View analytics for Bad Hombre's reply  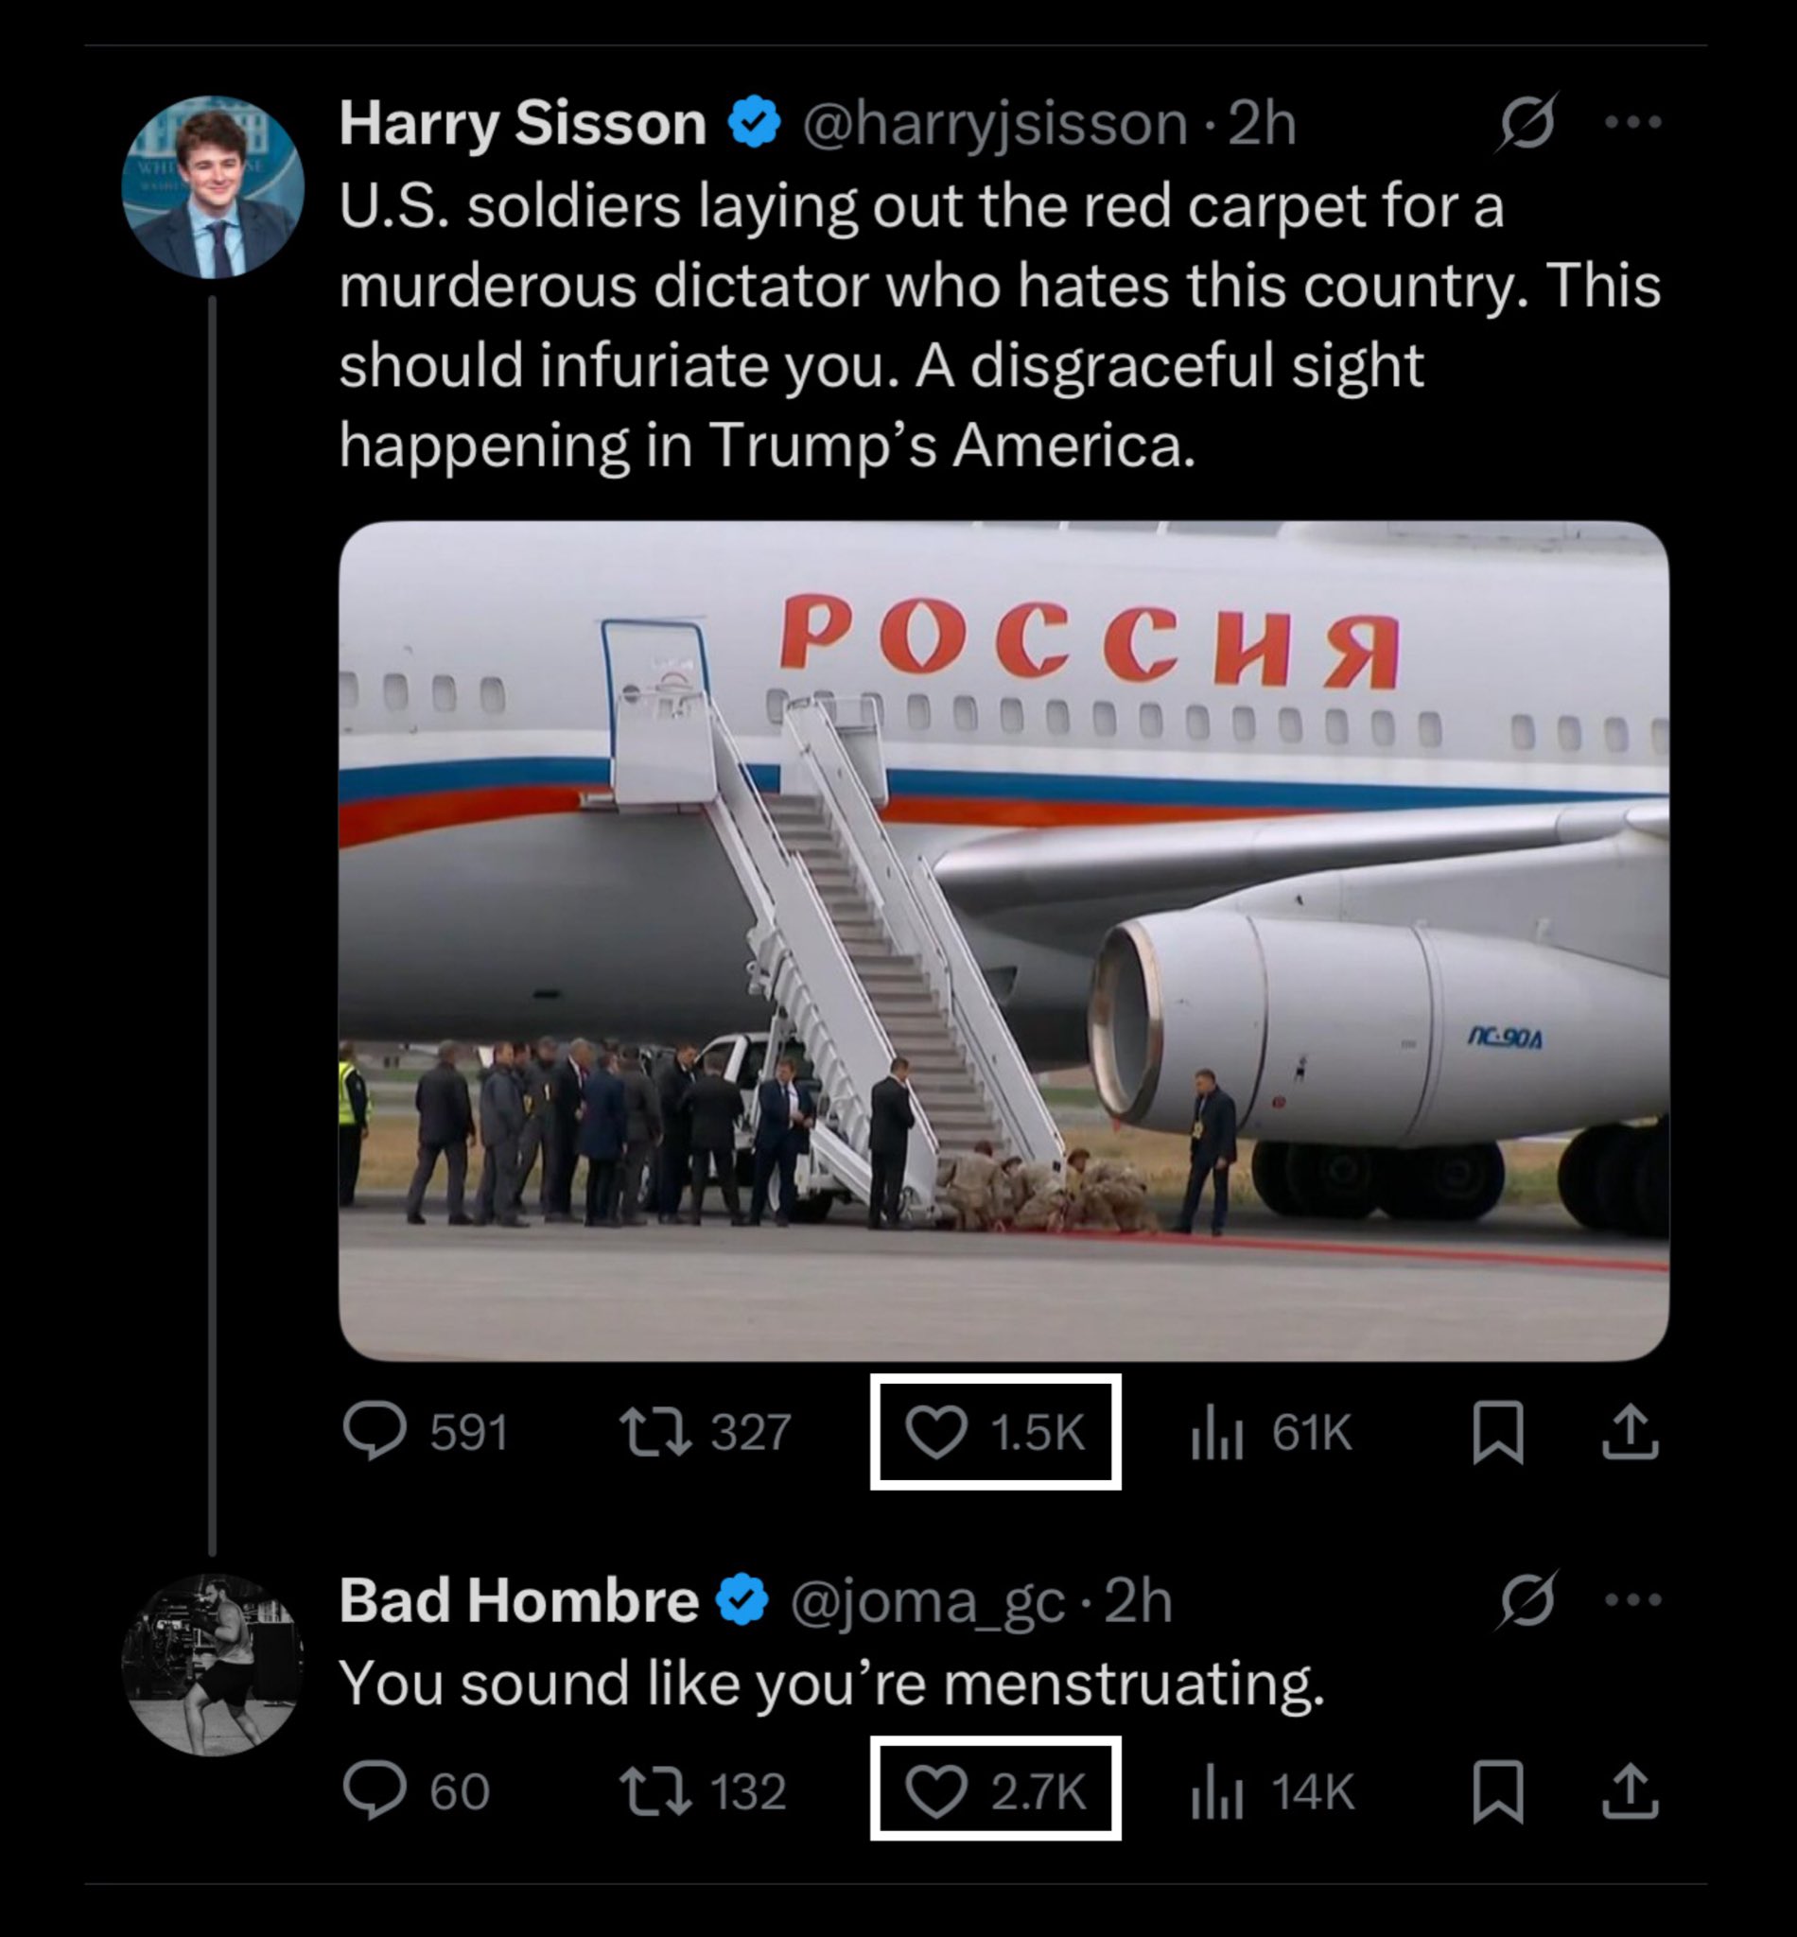pyautogui.click(x=1216, y=1792)
